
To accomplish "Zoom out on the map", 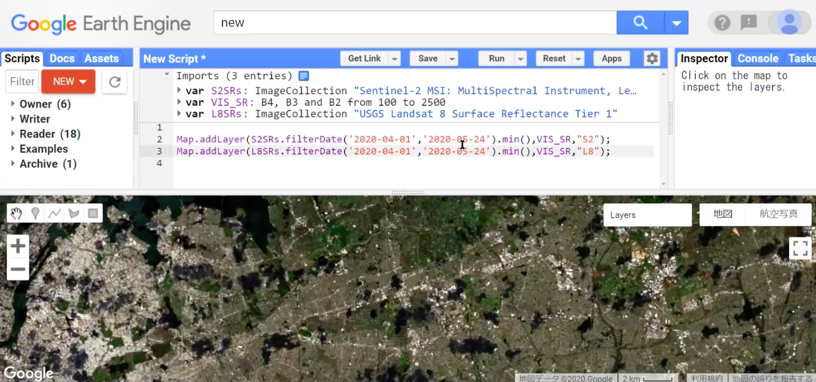I will click(x=18, y=269).
